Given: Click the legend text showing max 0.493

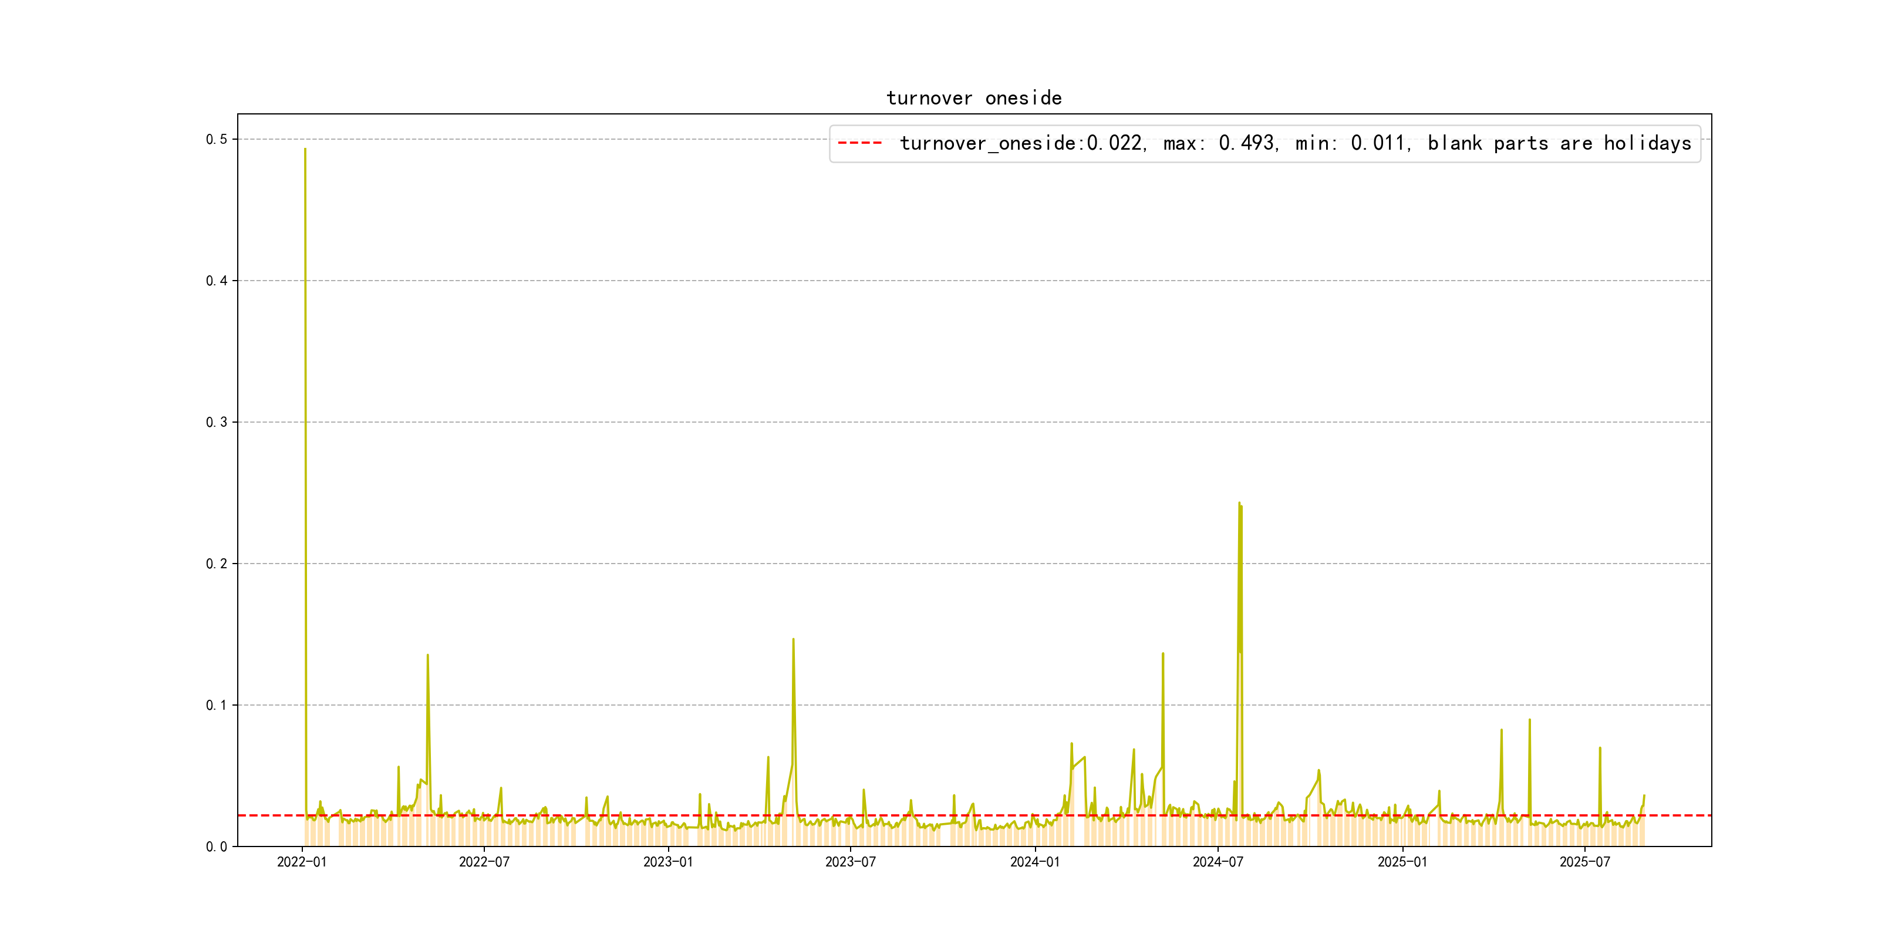Looking at the screenshot, I should pos(1220,143).
